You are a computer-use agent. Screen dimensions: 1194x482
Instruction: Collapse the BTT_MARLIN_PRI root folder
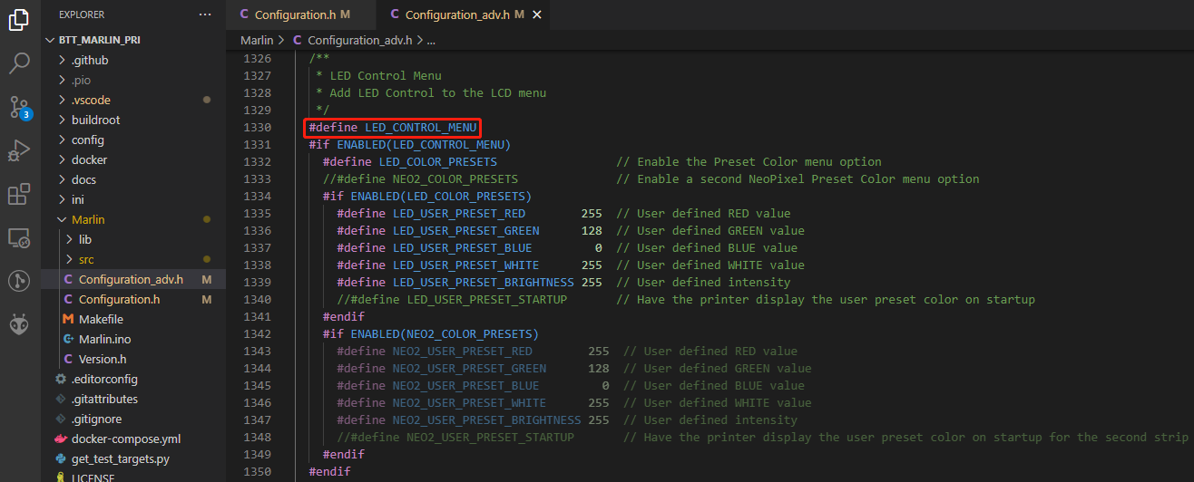coord(100,40)
